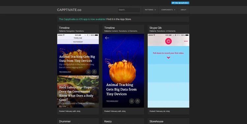Click the YESTERDAY label in the first Timeline preview

(78, 42)
